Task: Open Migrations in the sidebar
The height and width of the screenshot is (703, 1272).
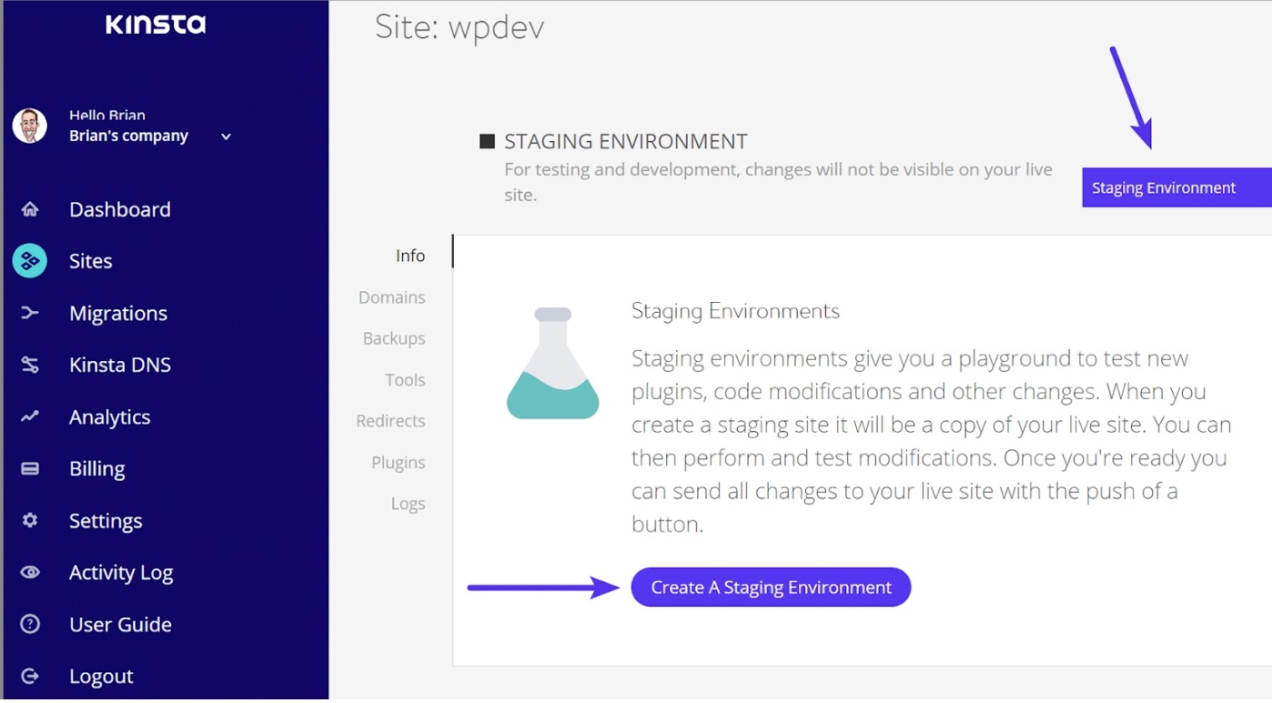Action: [118, 313]
